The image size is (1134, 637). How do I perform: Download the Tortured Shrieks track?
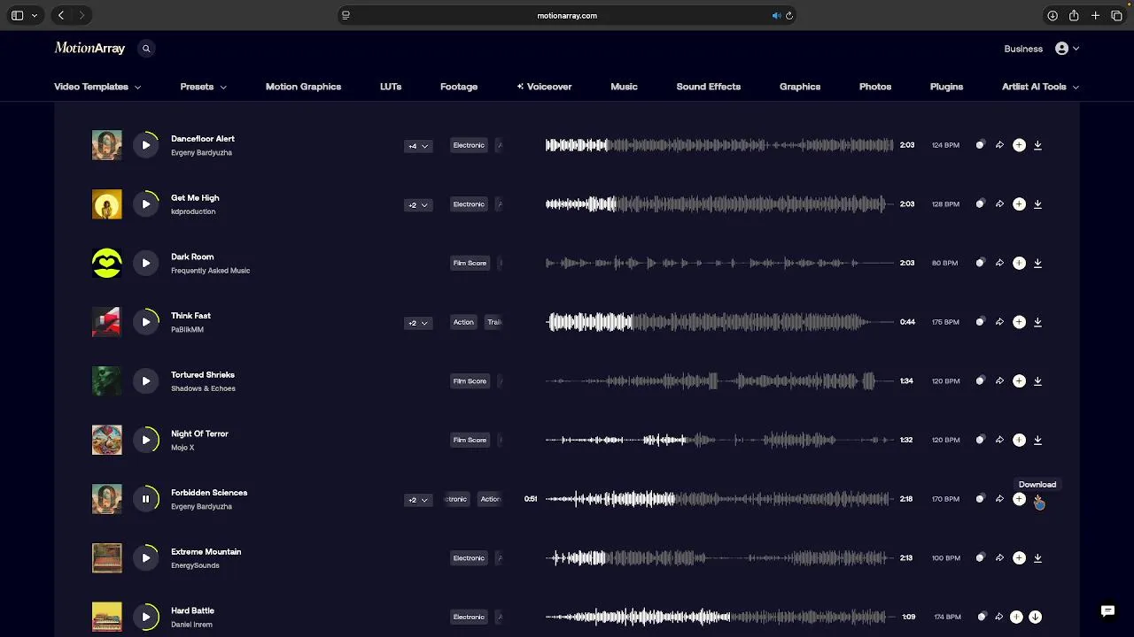tap(1037, 381)
